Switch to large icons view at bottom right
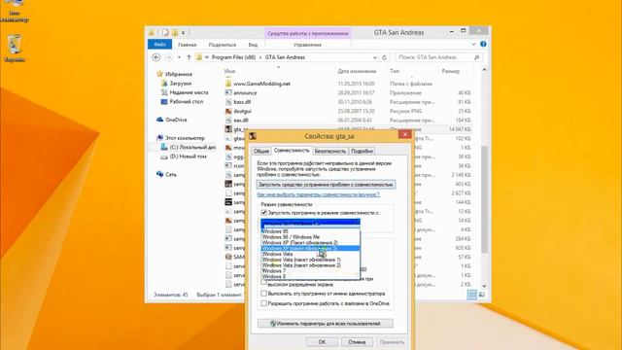The height and width of the screenshot is (350, 622). click(x=482, y=295)
